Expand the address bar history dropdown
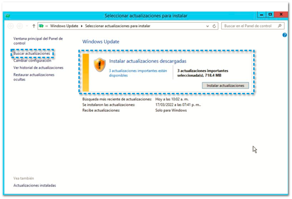Screen dimensions: 292x199 point(207,26)
